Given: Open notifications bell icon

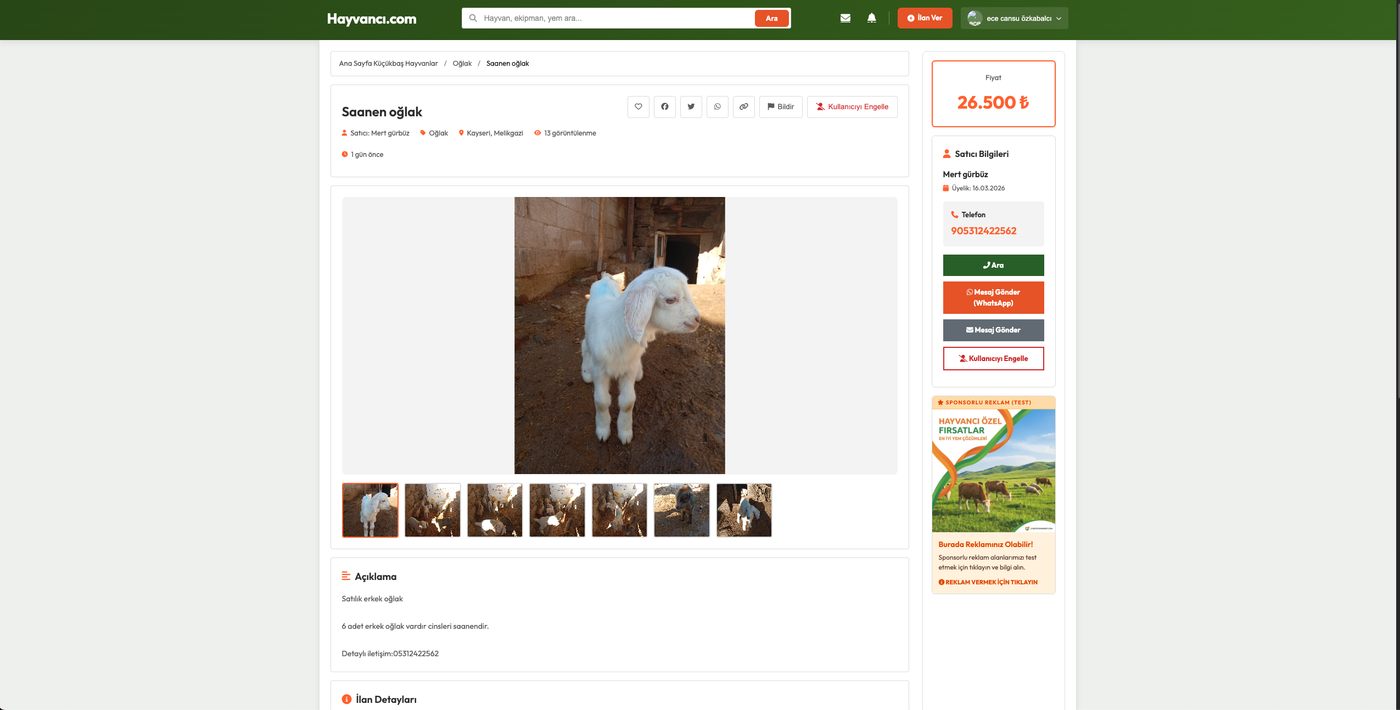Looking at the screenshot, I should 871,18.
